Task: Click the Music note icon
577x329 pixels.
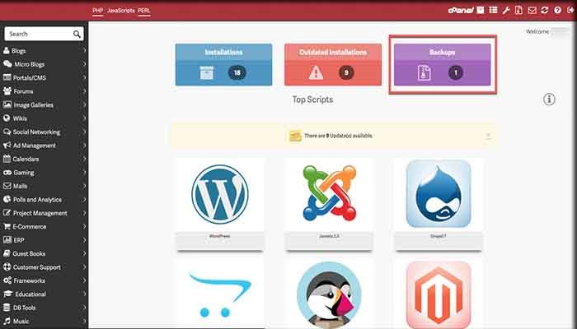Action: (7, 321)
